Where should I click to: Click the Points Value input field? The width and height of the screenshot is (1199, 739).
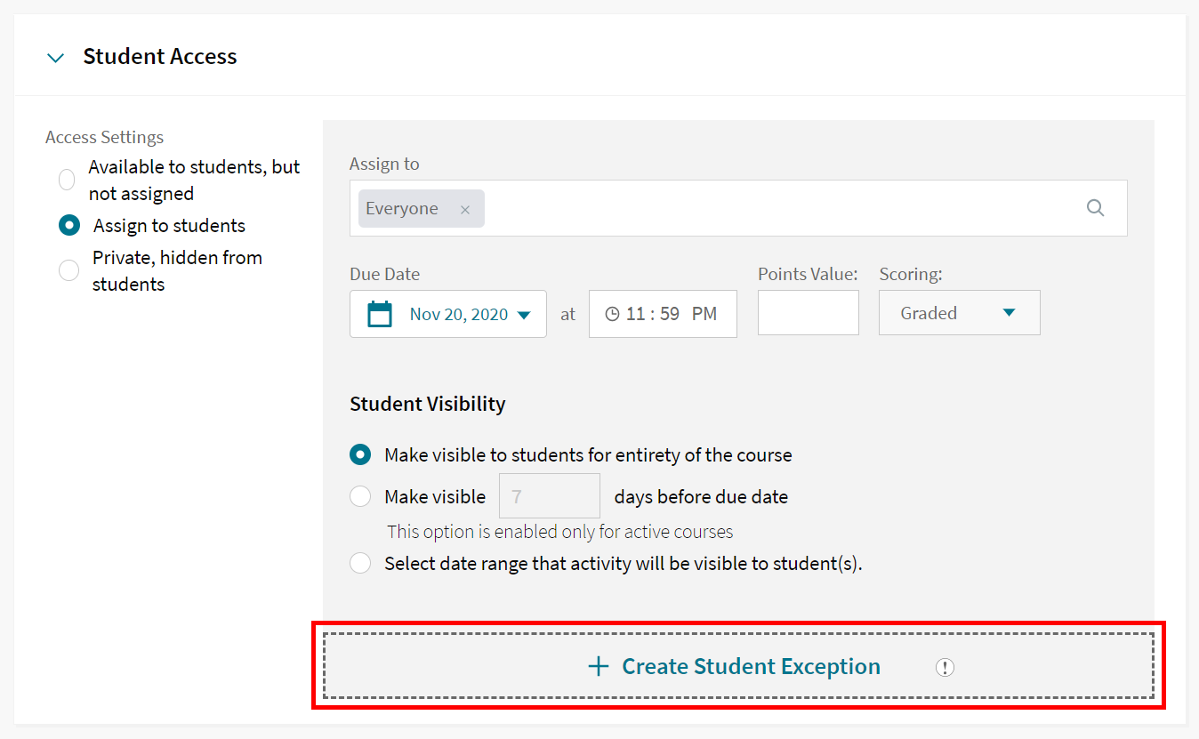pyautogui.click(x=808, y=312)
